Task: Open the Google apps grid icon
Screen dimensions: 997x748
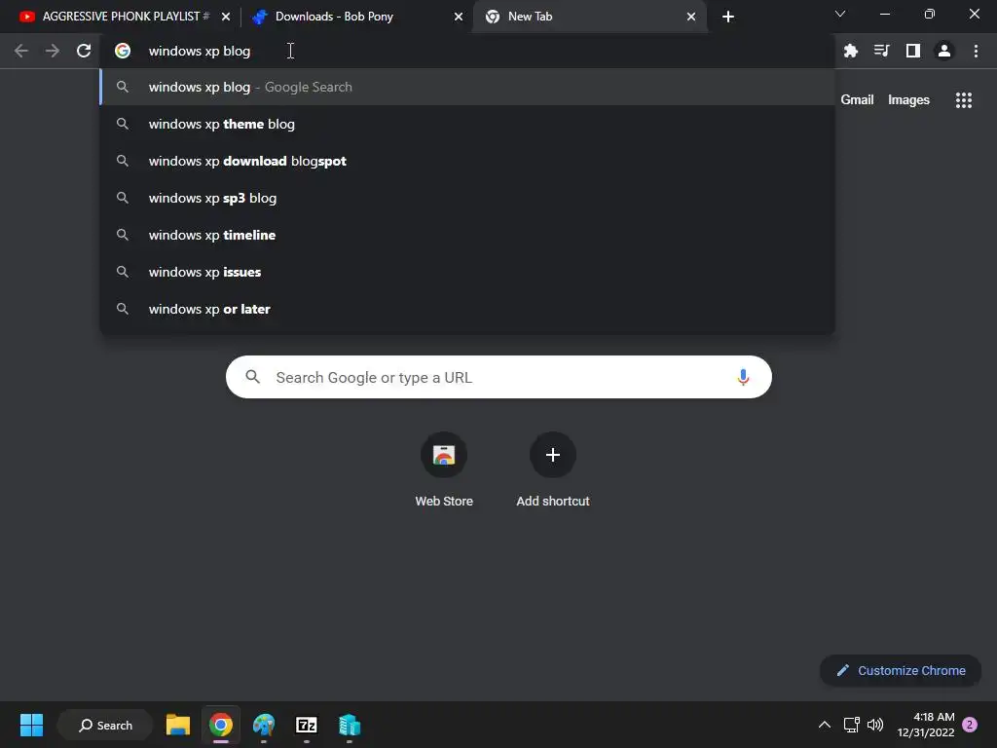Action: click(963, 100)
